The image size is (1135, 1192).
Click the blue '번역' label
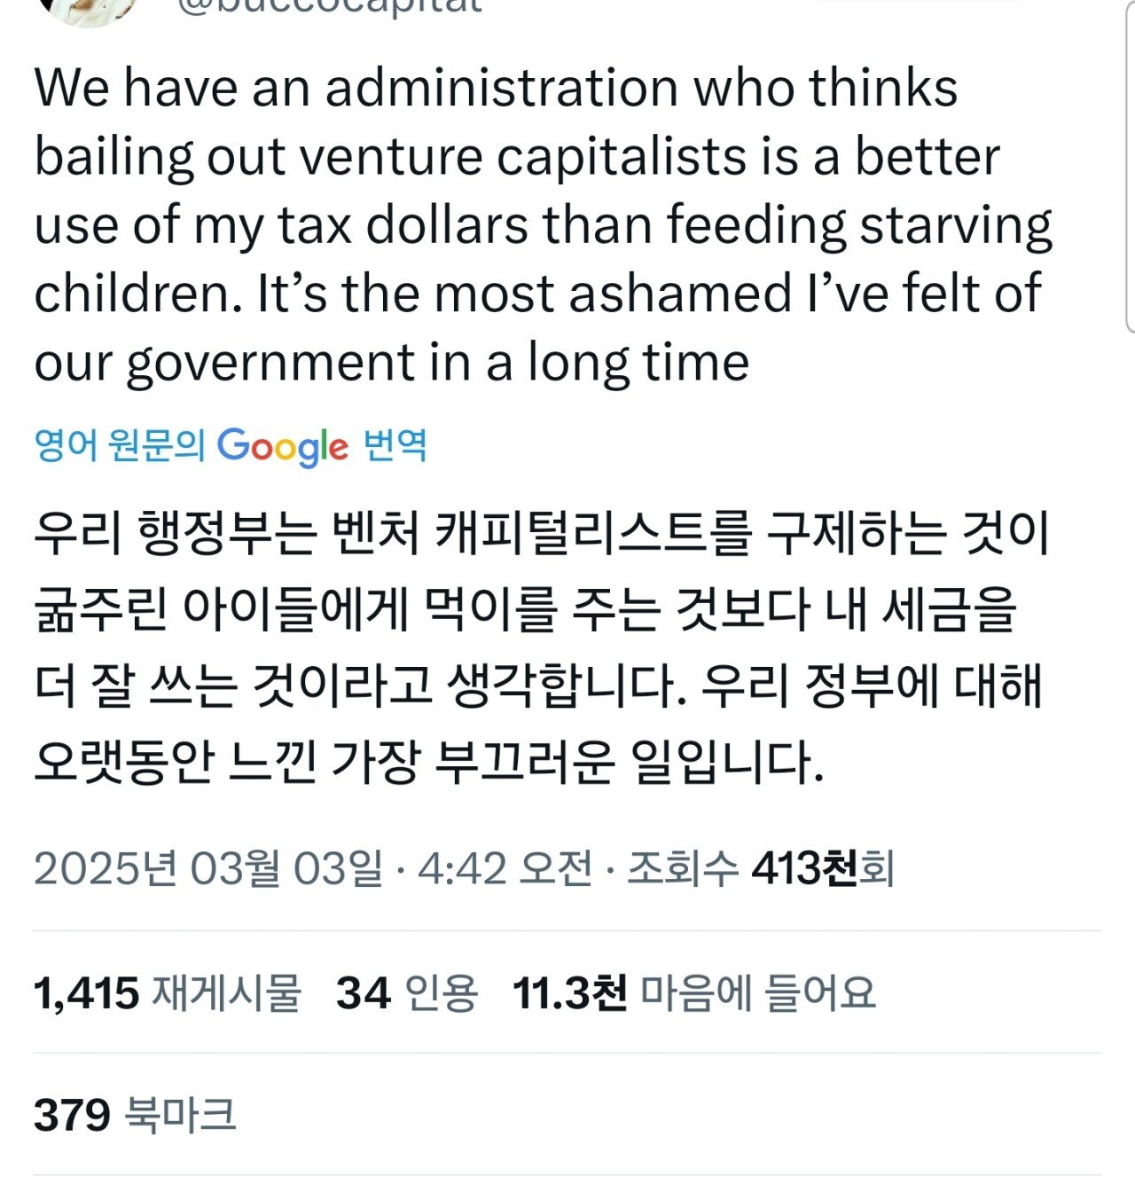click(x=395, y=445)
